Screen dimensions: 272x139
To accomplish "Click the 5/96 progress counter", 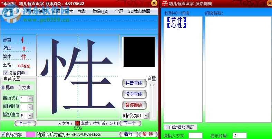I will click(78, 128).
